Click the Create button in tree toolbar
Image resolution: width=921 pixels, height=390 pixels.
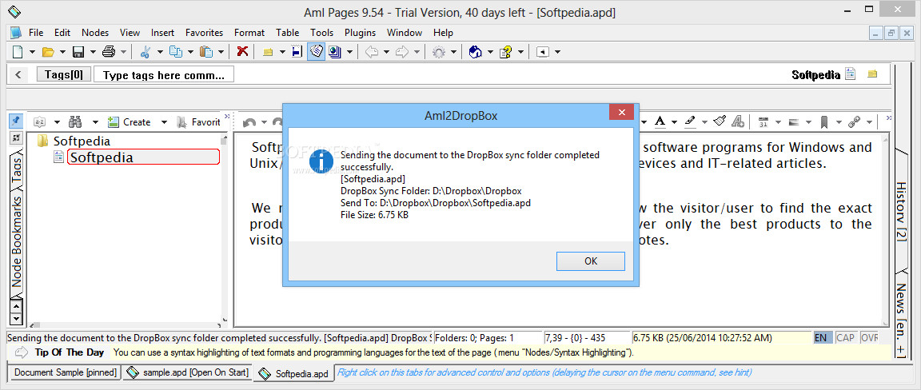click(130, 121)
